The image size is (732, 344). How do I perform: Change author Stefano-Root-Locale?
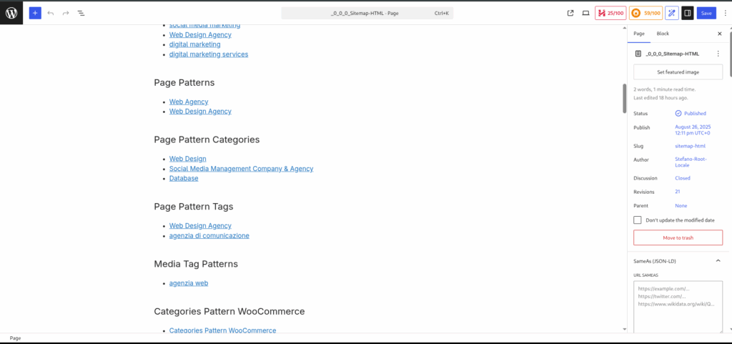[x=691, y=162]
